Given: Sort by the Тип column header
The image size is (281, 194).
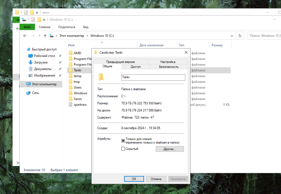Looking at the screenshot, I should [x=181, y=45].
